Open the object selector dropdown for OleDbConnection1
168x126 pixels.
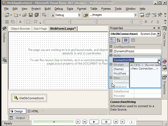click(158, 34)
